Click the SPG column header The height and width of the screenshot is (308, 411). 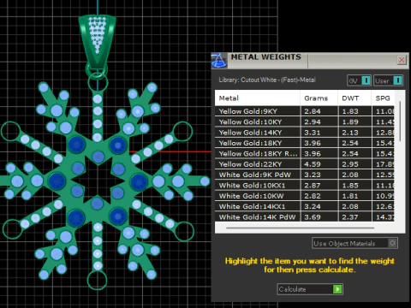(383, 98)
